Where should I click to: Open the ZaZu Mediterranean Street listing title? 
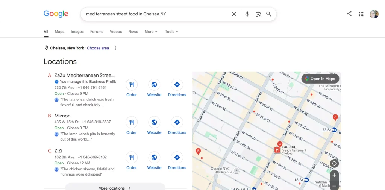click(85, 75)
